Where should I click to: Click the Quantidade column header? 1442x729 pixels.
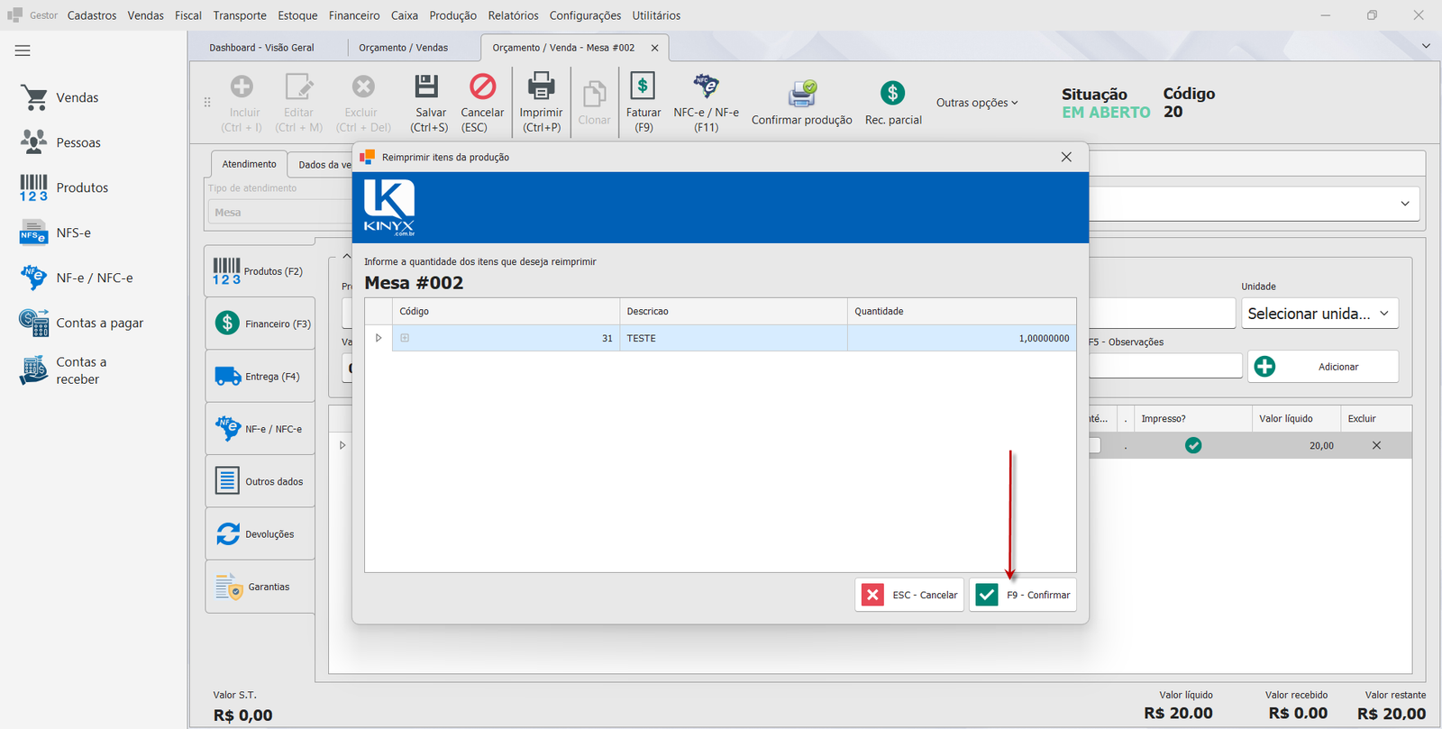coord(962,311)
